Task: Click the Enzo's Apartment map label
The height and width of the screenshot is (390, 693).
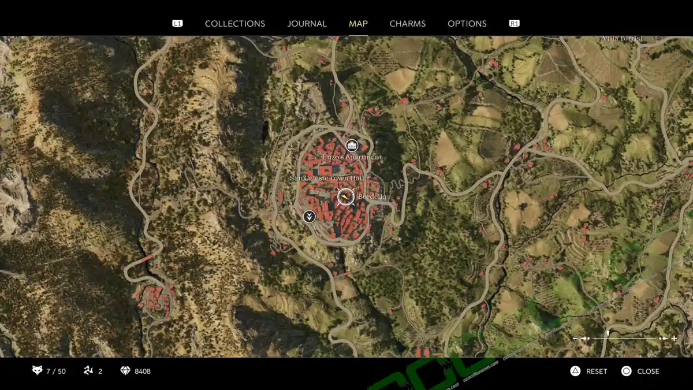Action: (351, 157)
